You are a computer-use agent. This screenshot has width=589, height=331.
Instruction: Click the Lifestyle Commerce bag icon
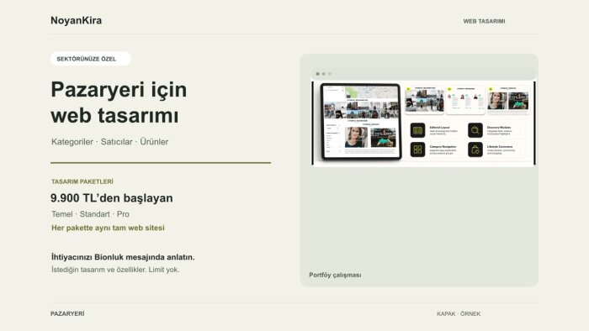pos(475,150)
